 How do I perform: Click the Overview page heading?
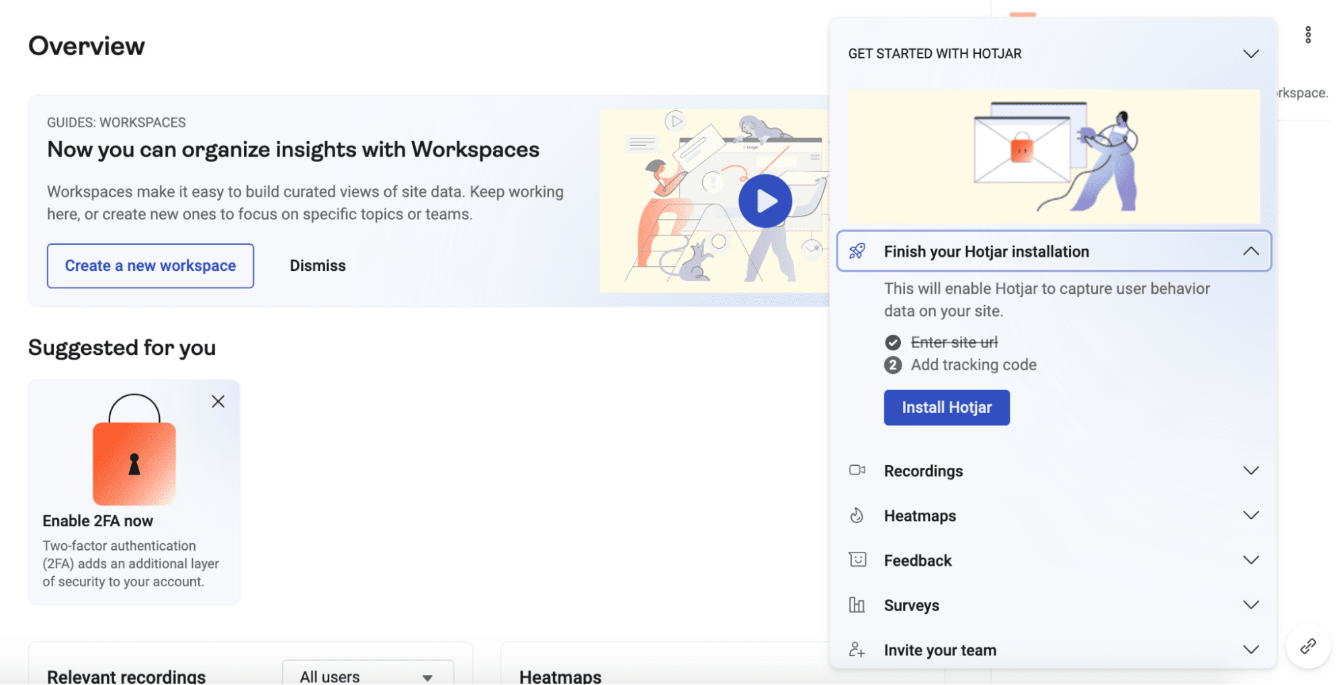[x=86, y=46]
